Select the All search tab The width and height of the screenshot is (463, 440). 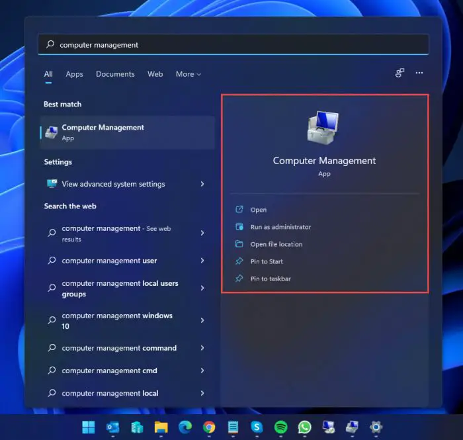tap(48, 74)
